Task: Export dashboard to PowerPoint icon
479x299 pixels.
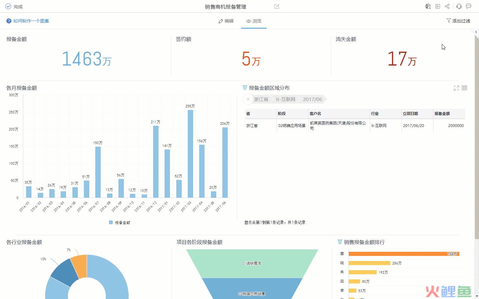Action: point(428,6)
